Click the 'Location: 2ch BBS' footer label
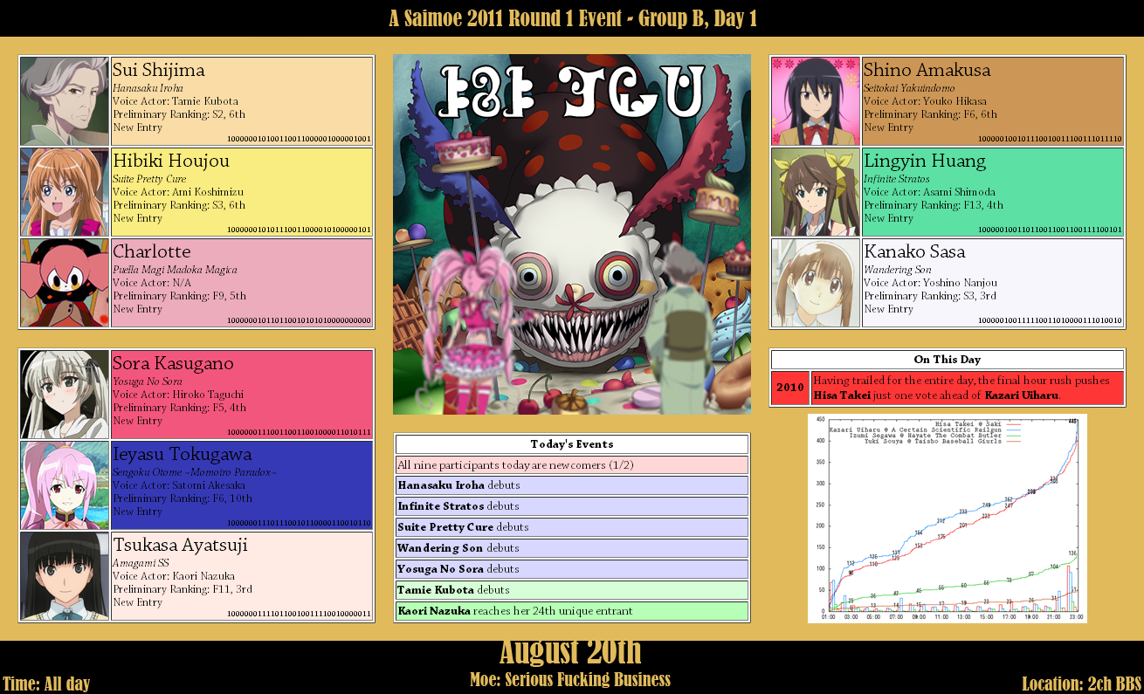1144x694 pixels. tap(1081, 684)
